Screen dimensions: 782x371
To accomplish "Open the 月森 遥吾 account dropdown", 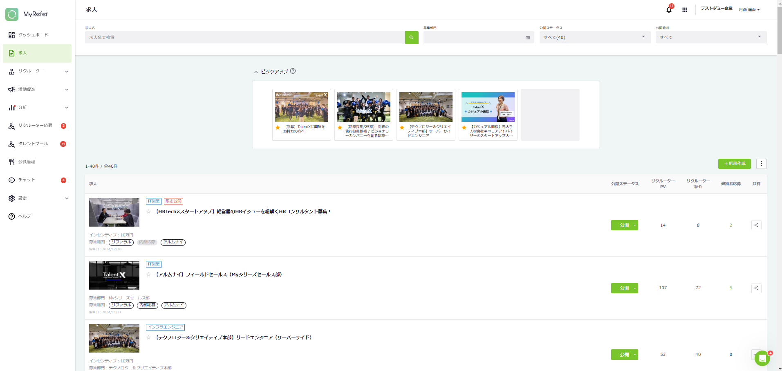I will tap(749, 9).
